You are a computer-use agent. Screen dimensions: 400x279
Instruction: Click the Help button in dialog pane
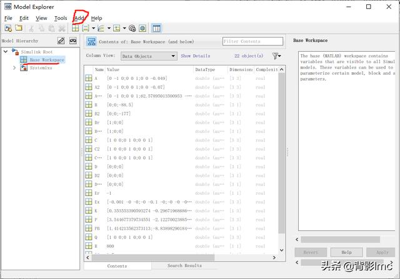[346, 252]
